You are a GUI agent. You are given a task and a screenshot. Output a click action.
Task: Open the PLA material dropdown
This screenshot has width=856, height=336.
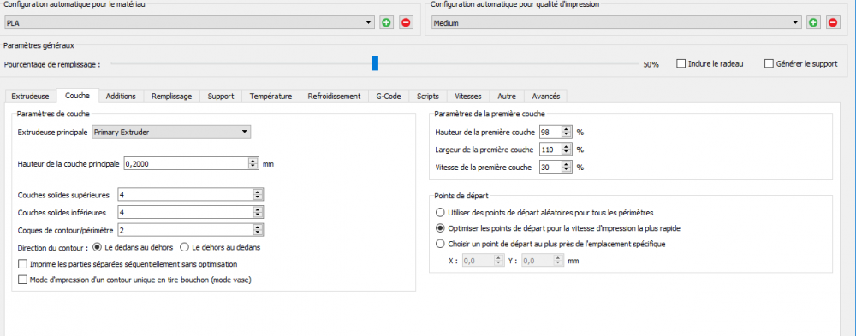pos(189,22)
